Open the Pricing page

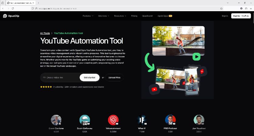pos(134,16)
